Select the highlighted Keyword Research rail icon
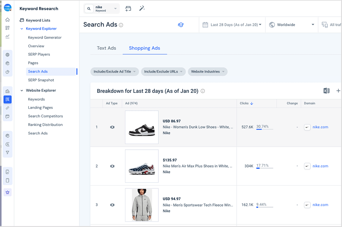The image size is (342, 227). click(x=8, y=99)
